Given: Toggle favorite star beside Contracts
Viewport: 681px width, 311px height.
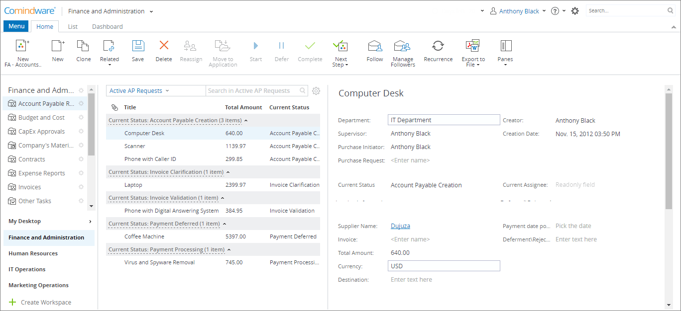Looking at the screenshot, I should (x=82, y=159).
